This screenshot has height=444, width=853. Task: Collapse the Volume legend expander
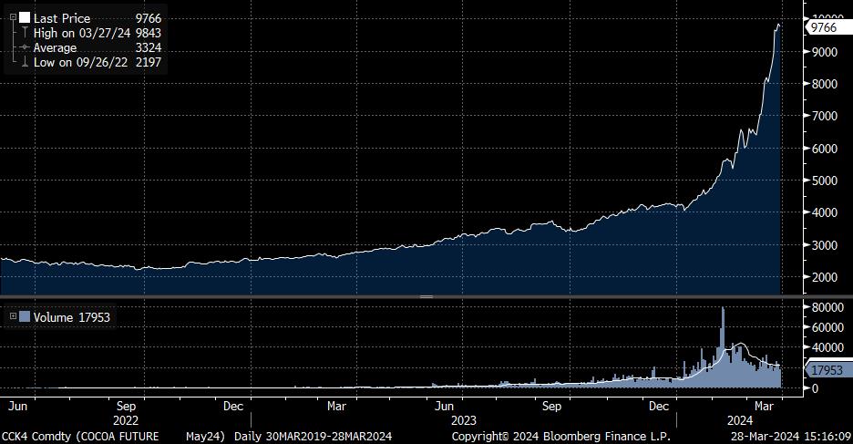click(13, 316)
